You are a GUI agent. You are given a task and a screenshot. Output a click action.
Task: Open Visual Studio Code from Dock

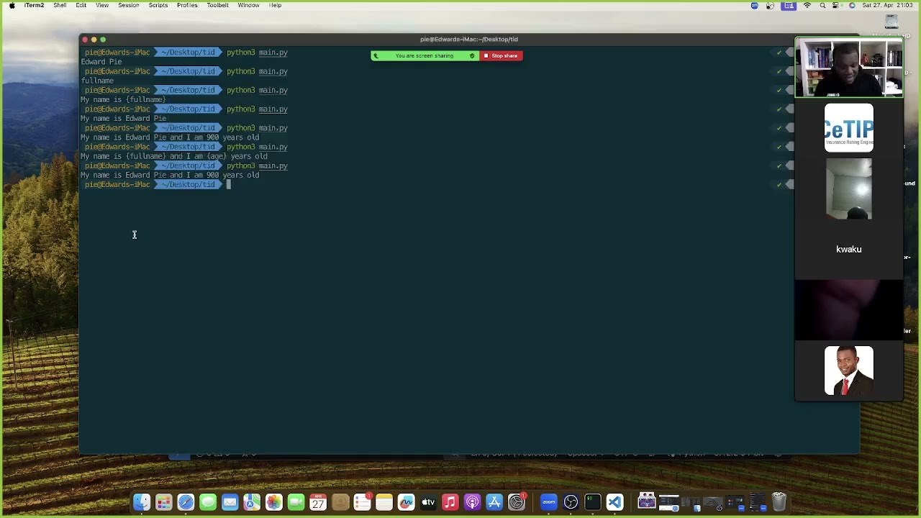pos(614,501)
